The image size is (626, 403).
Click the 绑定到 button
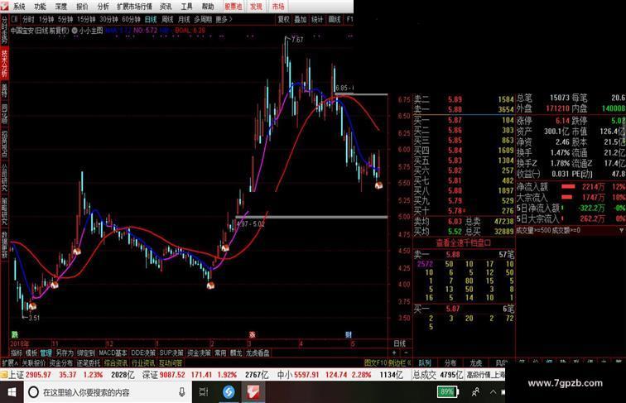pyautogui.click(x=86, y=353)
